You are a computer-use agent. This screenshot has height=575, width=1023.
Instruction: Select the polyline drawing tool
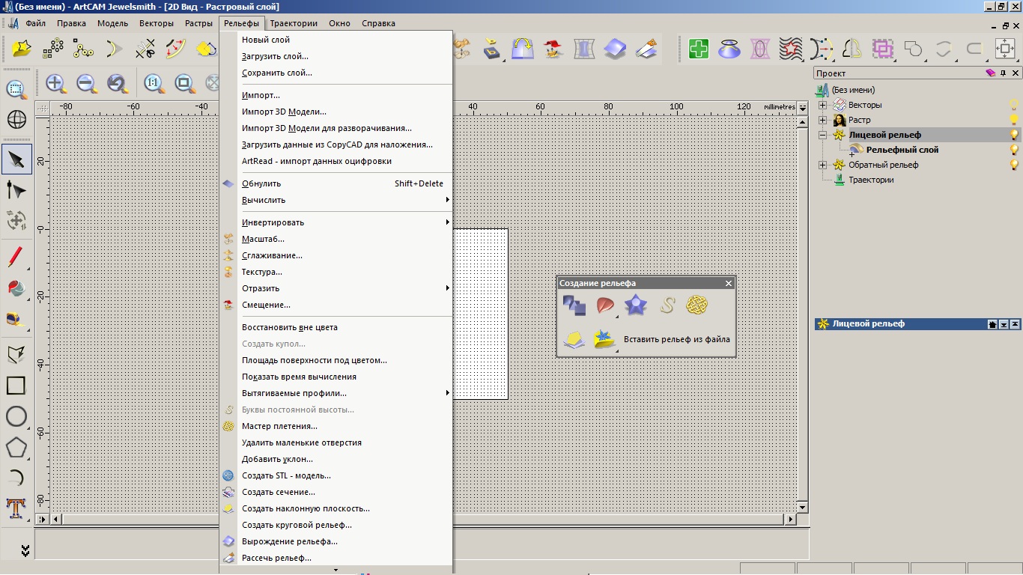tap(16, 353)
